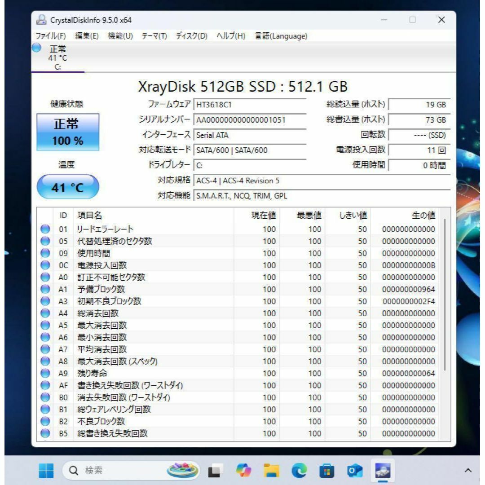Click the status orb beside ID B2 不良ブロック数

(x=45, y=421)
